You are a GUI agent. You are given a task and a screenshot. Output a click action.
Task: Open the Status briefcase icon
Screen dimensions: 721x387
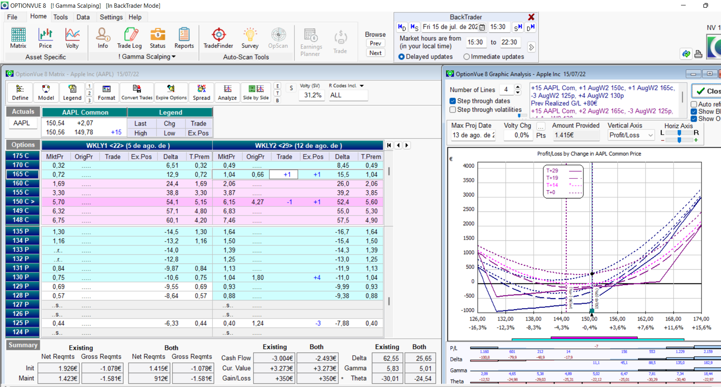(x=157, y=38)
